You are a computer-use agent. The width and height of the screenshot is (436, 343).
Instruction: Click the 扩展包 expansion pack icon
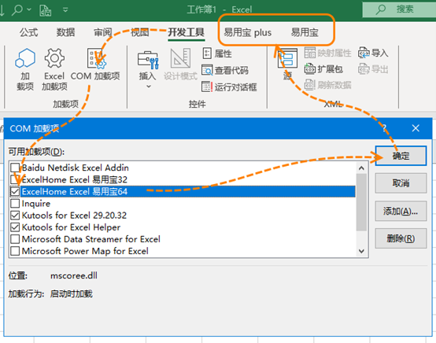[310, 69]
